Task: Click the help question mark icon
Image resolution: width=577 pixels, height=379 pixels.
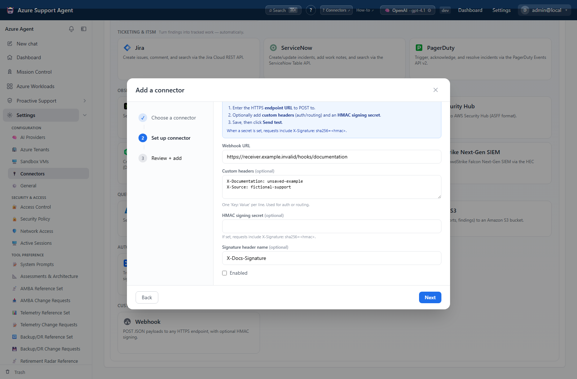Action: (x=311, y=10)
